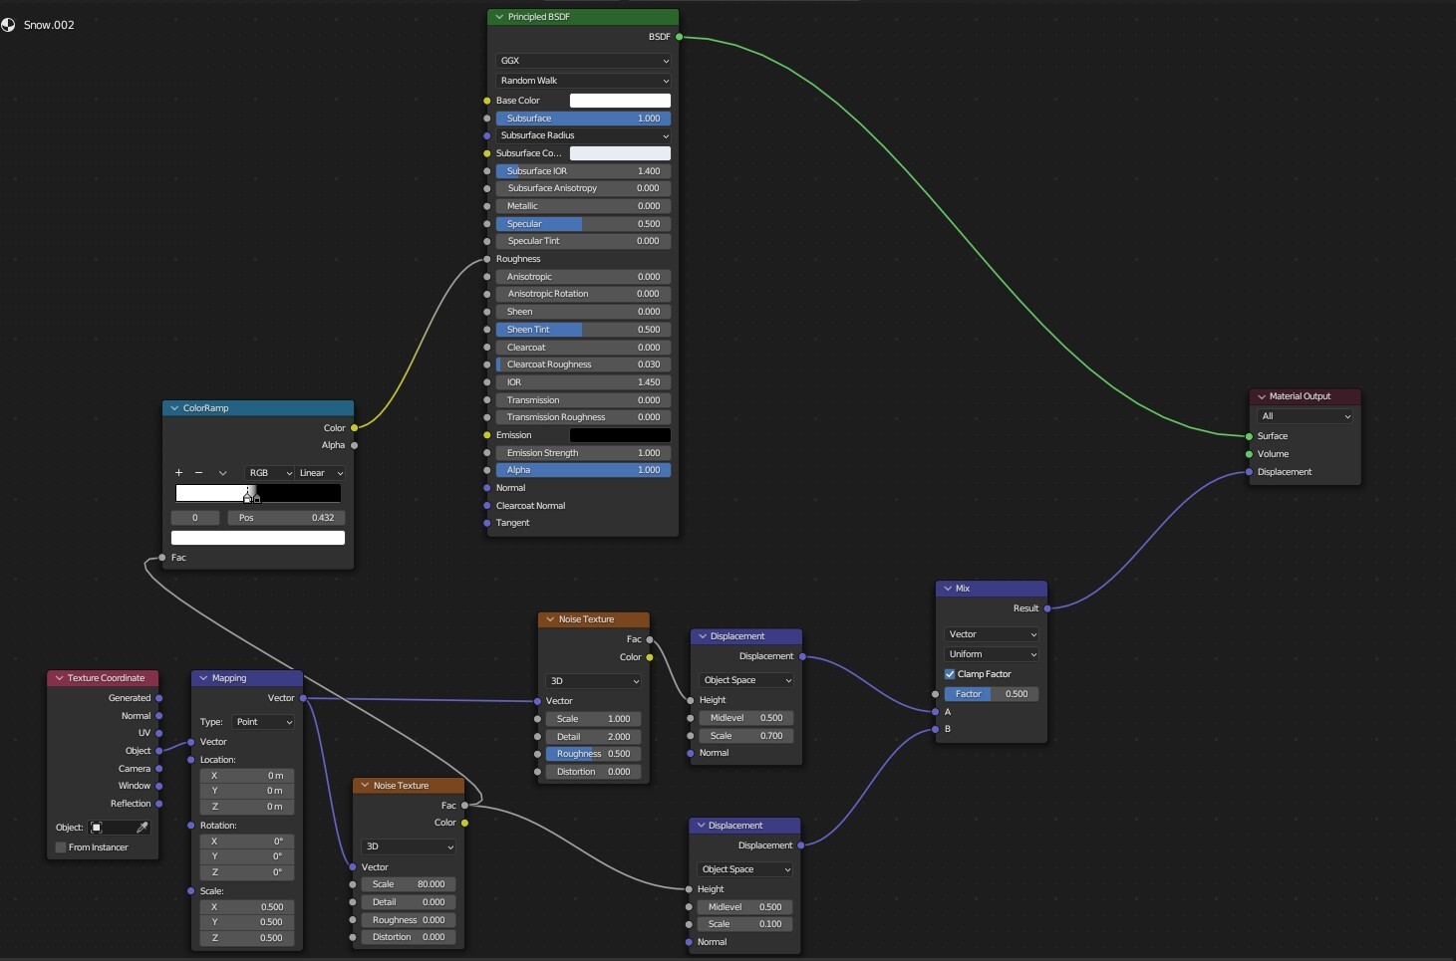Click the Principled BSDF Normal input socket
Viewport: 1456px width, 961px height.
tap(487, 488)
